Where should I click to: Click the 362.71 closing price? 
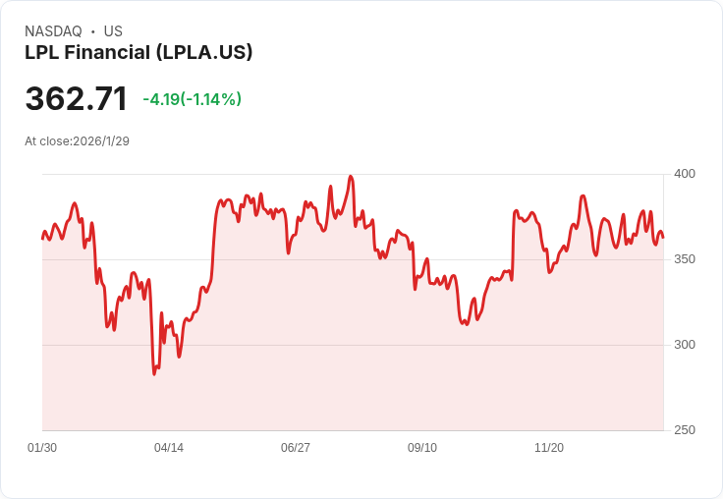77,99
